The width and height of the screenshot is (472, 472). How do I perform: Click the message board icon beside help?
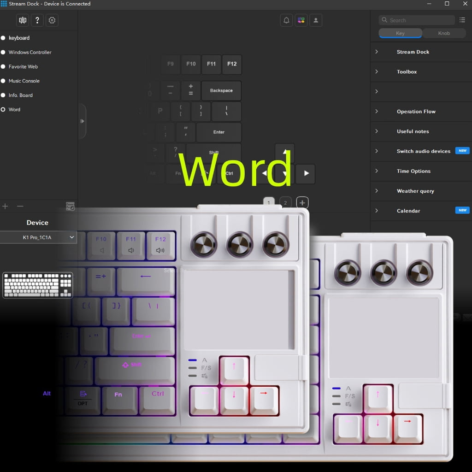point(23,20)
